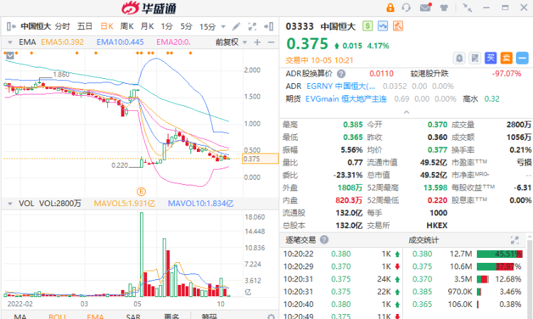This screenshot has width=533, height=319.
Task: Click the 52周最高 value 13.598
Action: [435, 188]
